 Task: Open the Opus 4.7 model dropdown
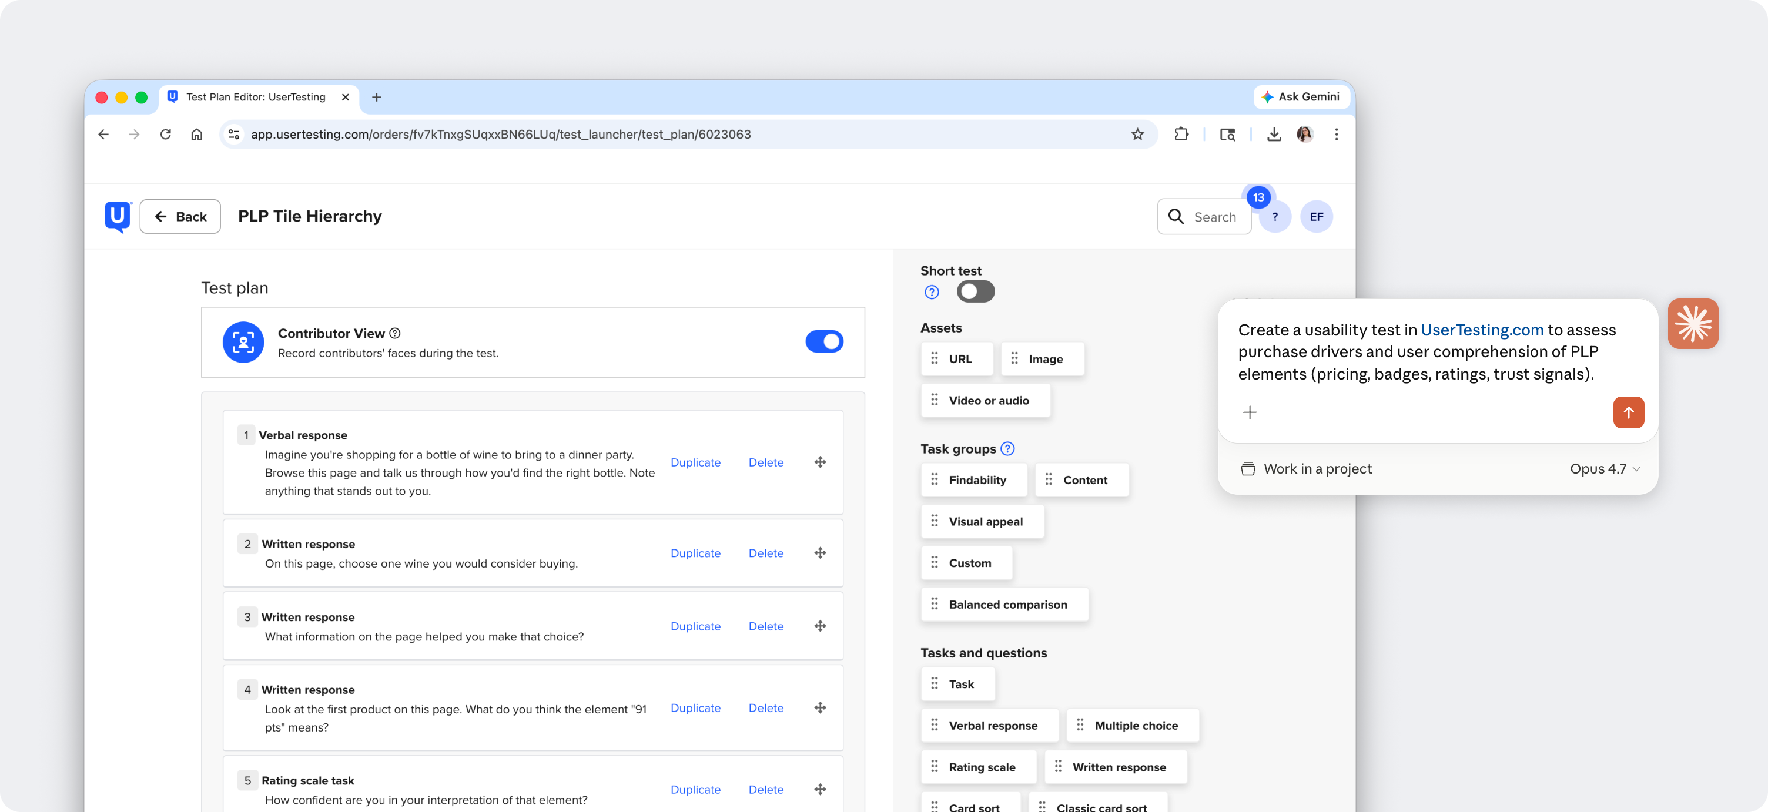[1604, 469]
